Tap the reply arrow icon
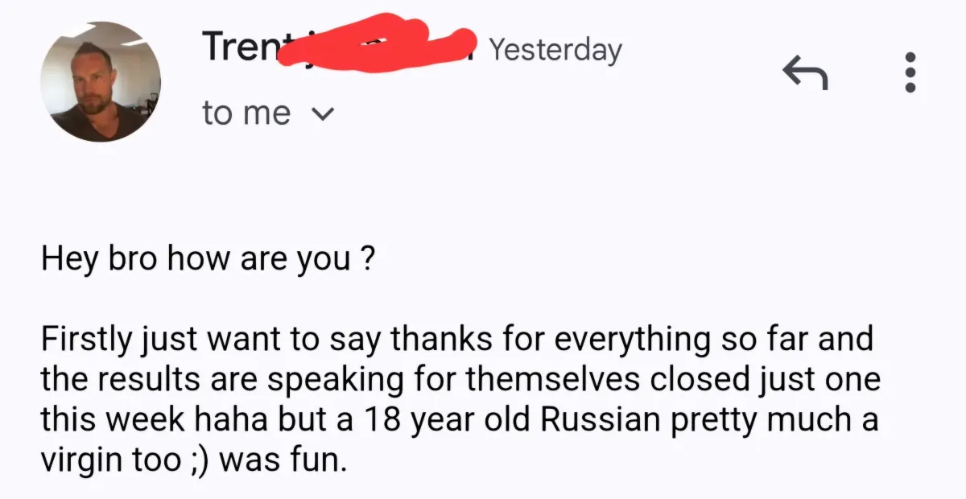966x499 pixels. click(804, 74)
